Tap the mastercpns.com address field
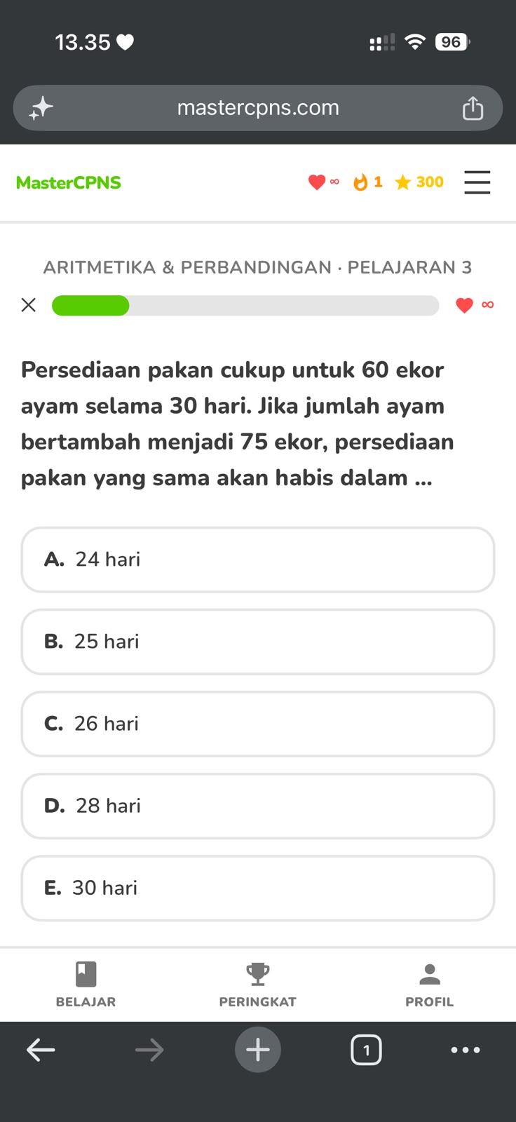This screenshot has width=516, height=1122. tap(258, 108)
